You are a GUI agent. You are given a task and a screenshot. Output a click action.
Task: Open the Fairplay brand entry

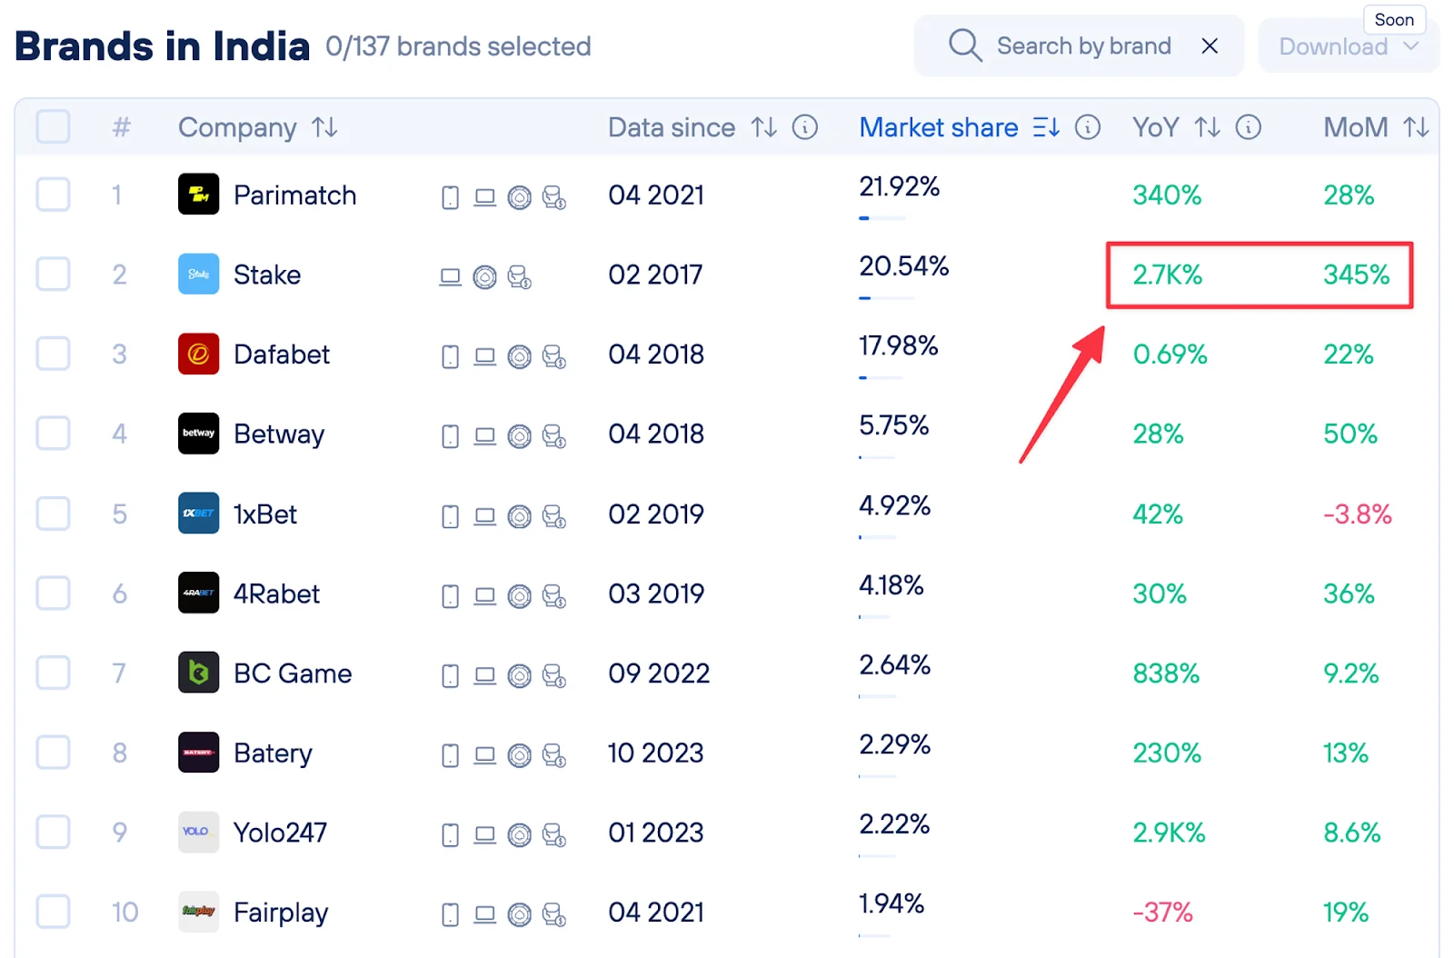(x=281, y=912)
